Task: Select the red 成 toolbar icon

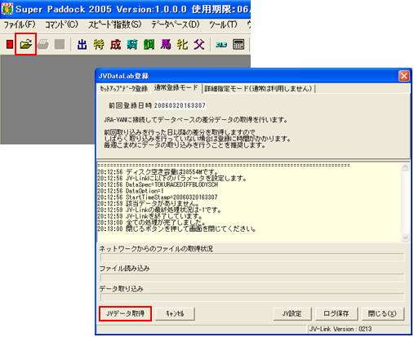Action: coord(115,44)
